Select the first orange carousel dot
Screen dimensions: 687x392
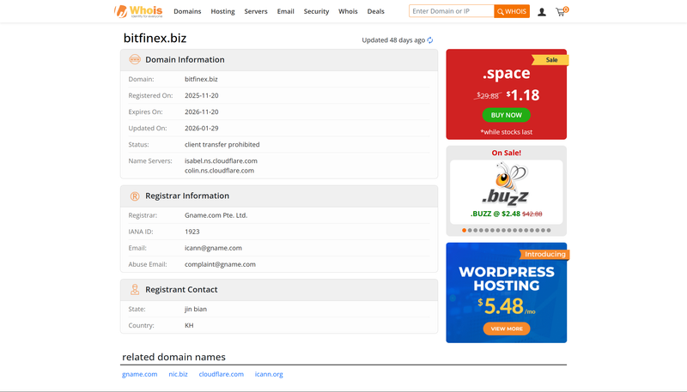click(x=464, y=230)
